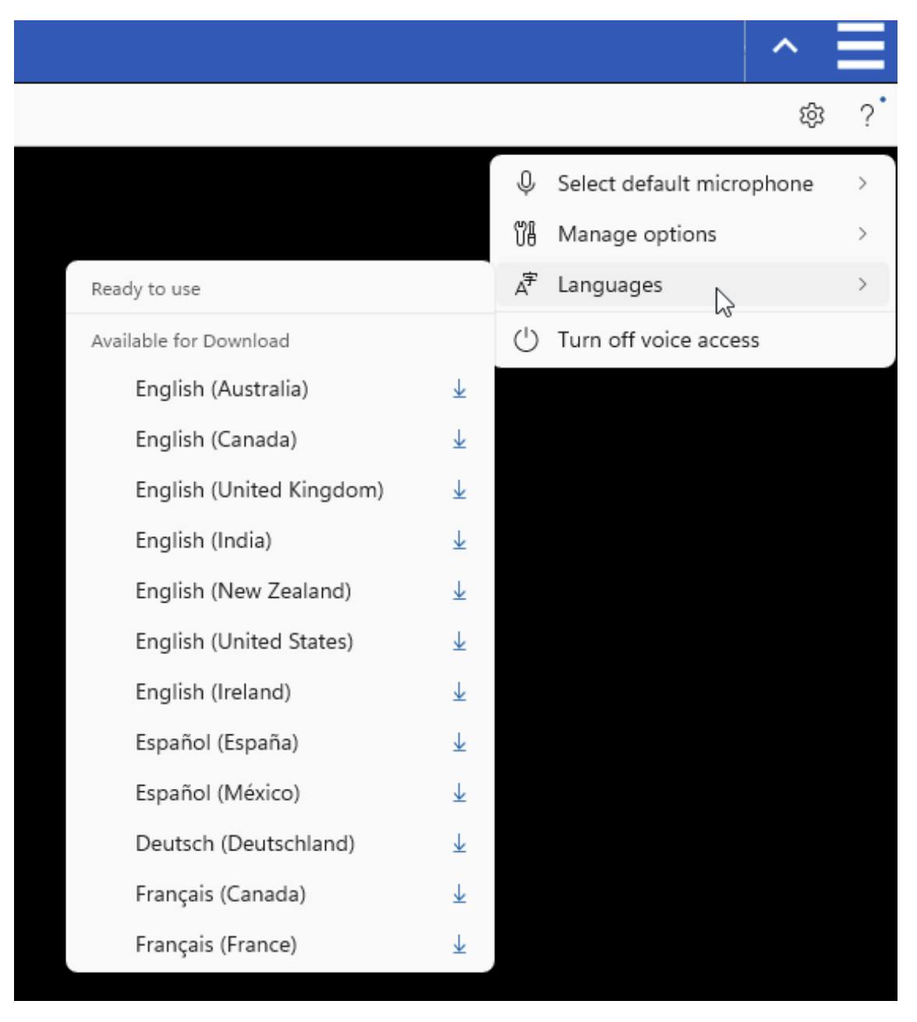Choose Turn off voice access
This screenshot has width=917, height=1022.
[x=657, y=340]
